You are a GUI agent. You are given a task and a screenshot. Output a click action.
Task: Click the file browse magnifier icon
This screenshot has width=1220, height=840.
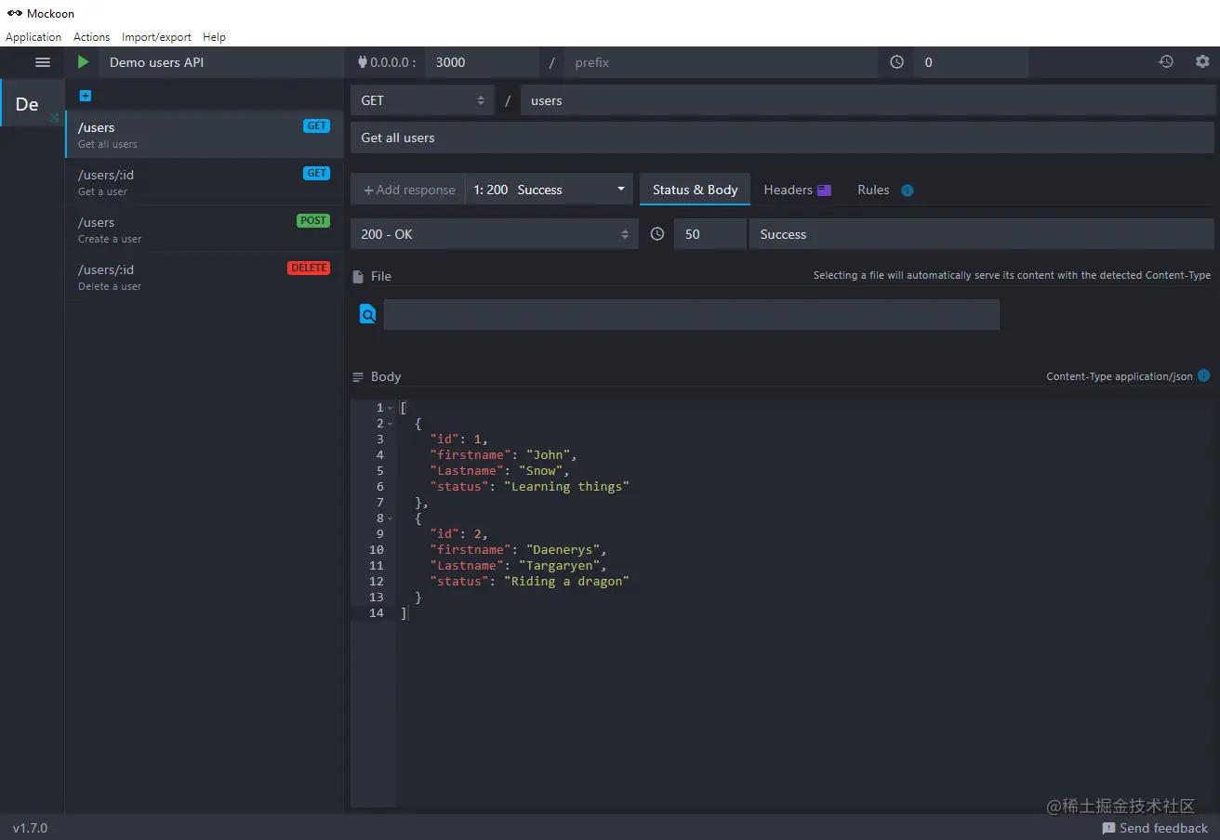pos(367,314)
